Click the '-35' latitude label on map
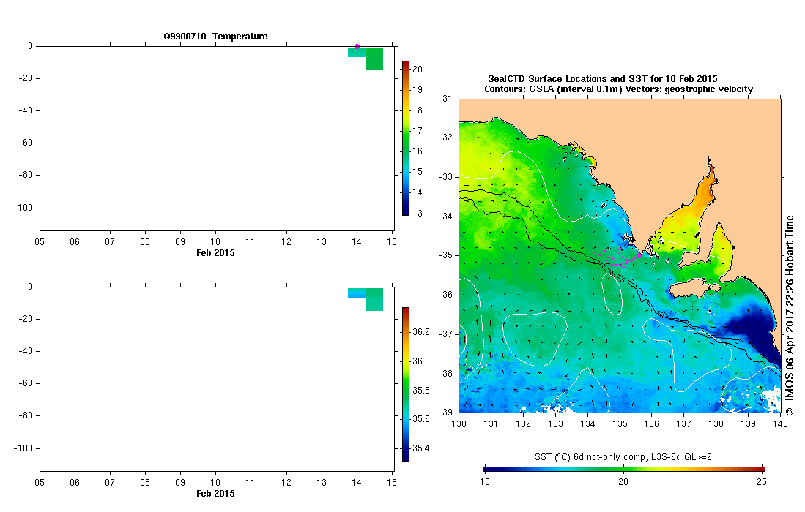 pos(445,255)
